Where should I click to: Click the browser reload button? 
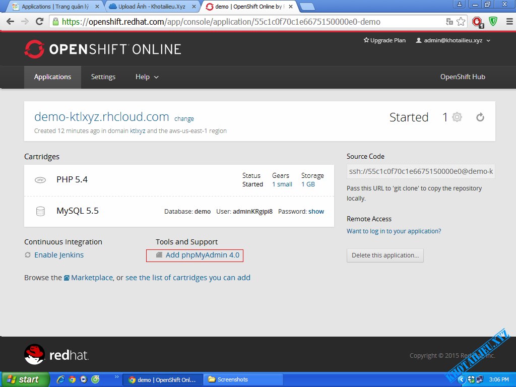(x=39, y=22)
